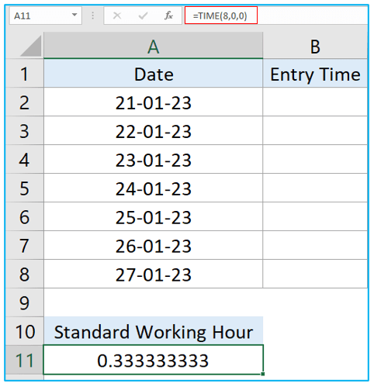This screenshot has height=387, width=374.
Task: Click the Select All corner triangle
Action: (x=30, y=46)
